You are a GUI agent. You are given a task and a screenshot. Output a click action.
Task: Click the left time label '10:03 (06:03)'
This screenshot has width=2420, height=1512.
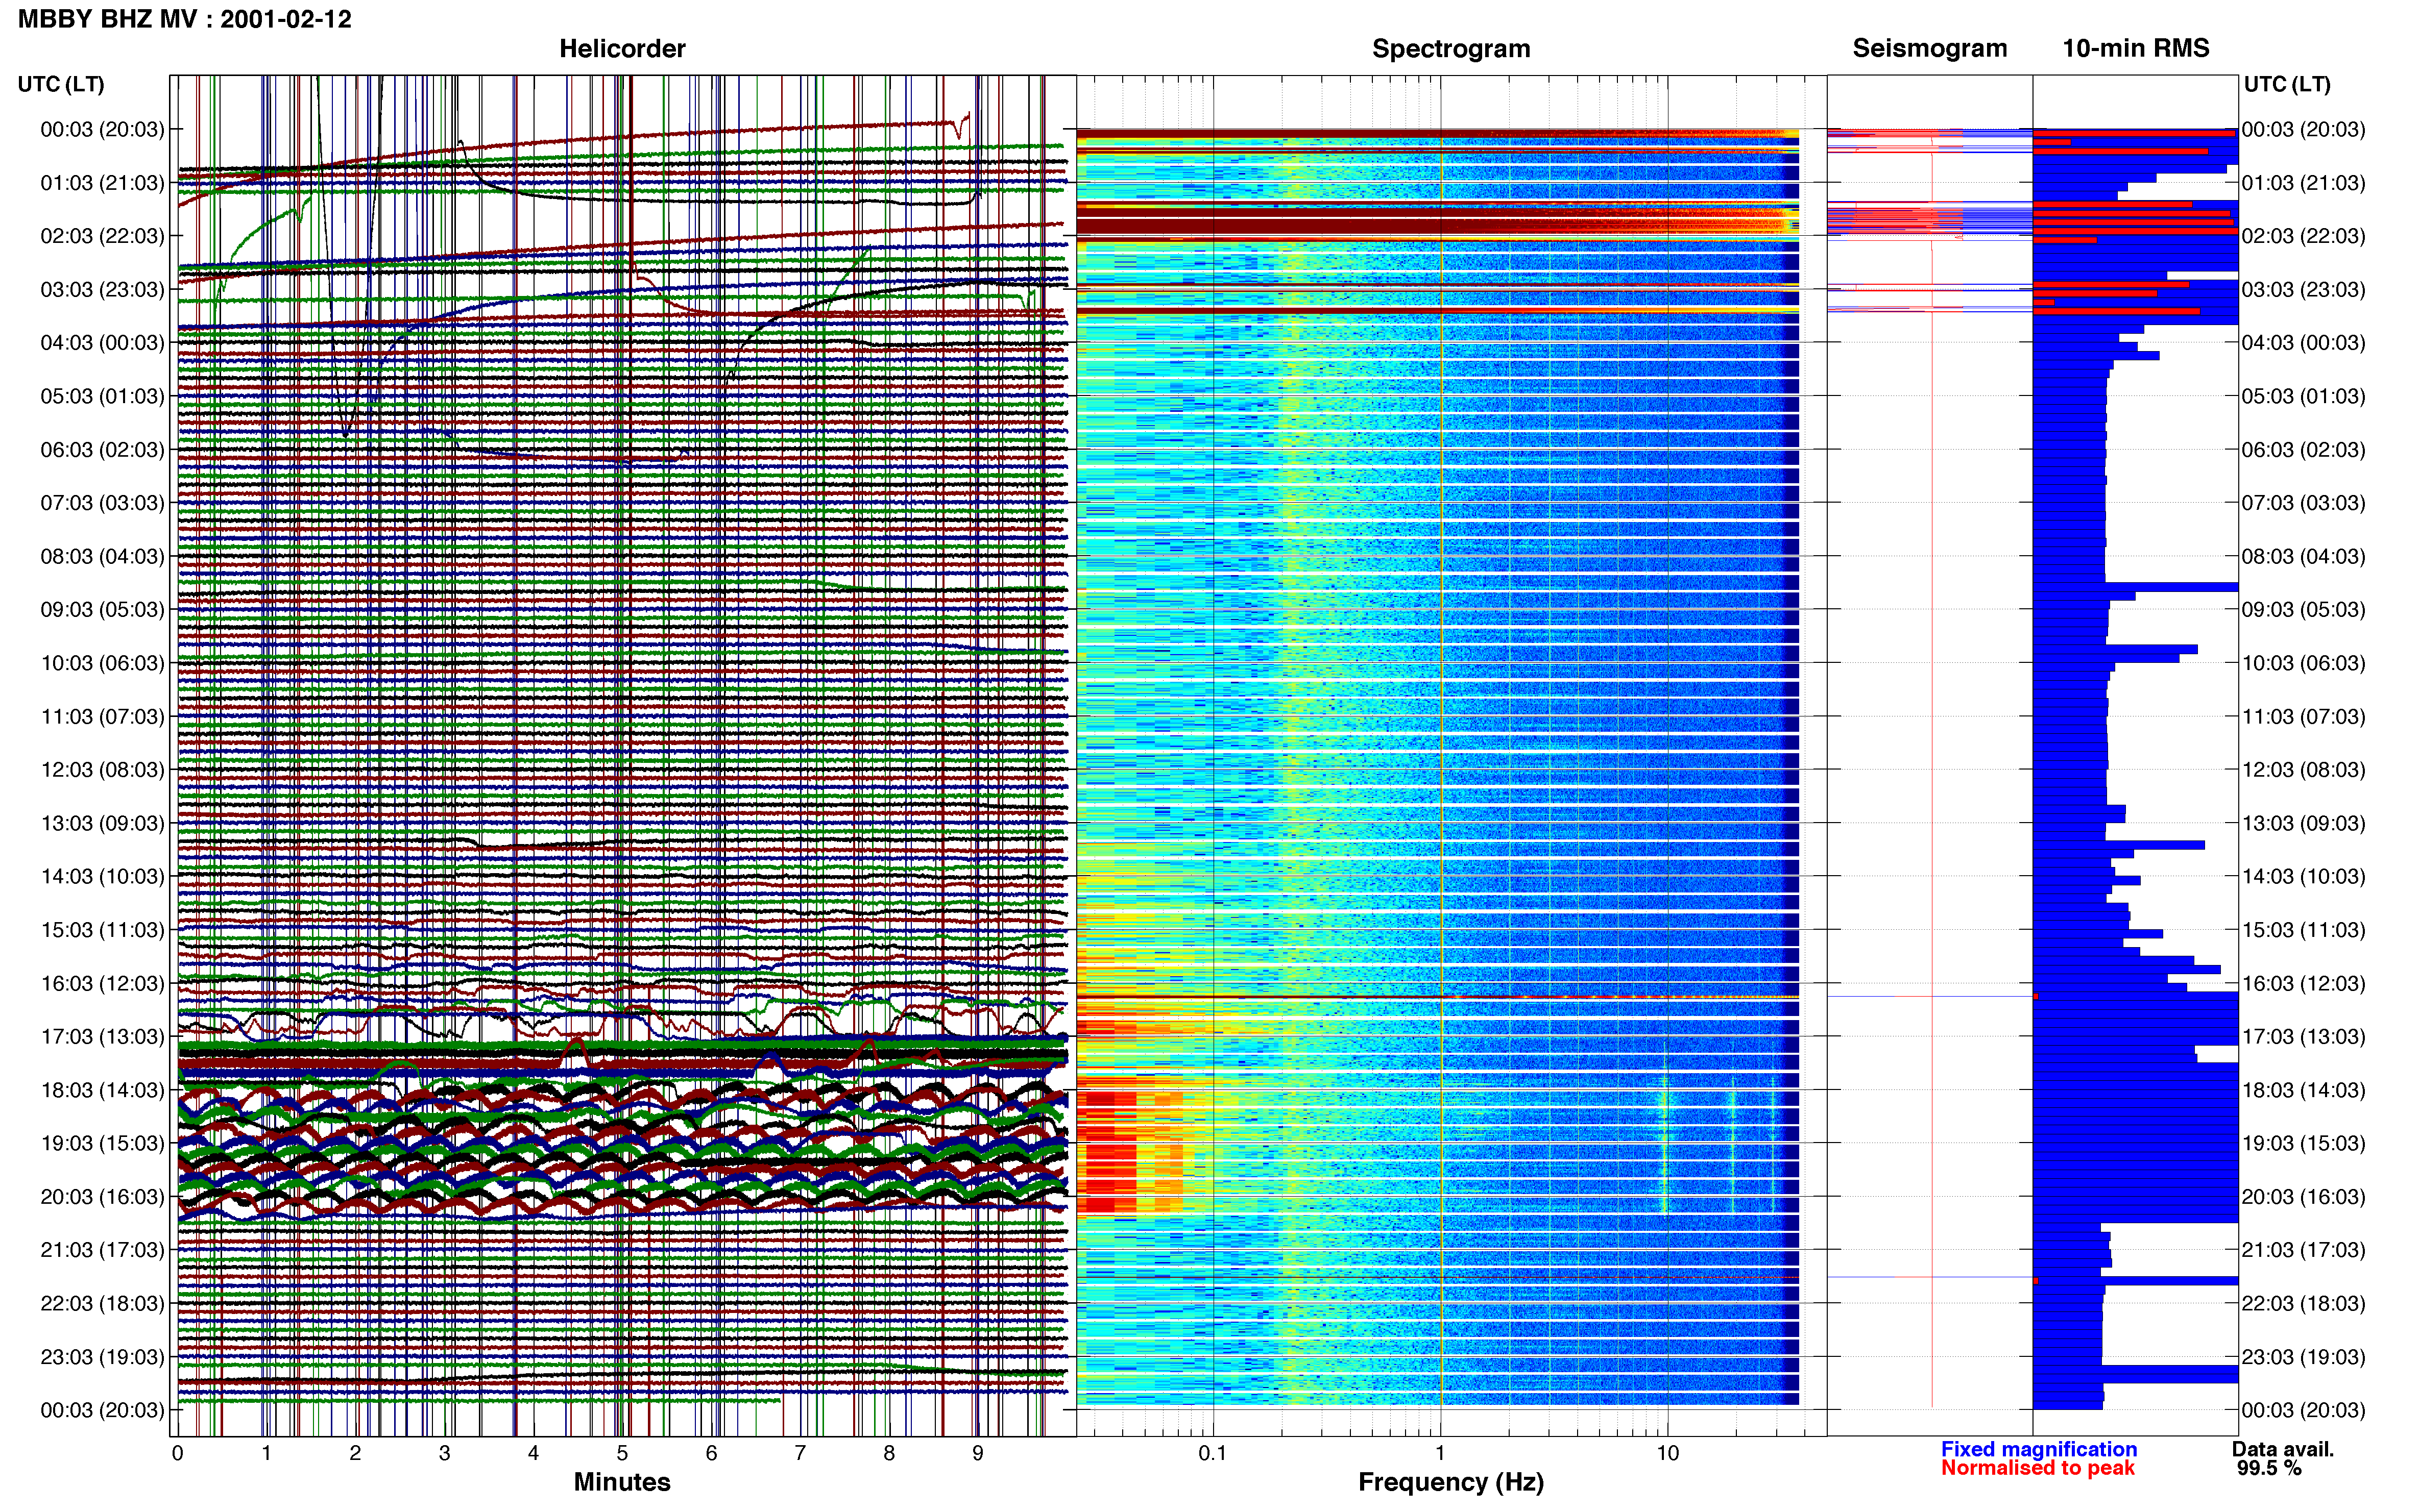click(102, 663)
